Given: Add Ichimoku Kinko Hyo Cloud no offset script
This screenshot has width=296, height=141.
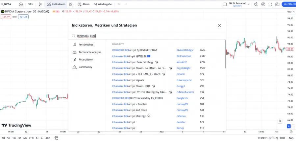Looking at the screenshot, I should pyautogui.click(x=139, y=68).
